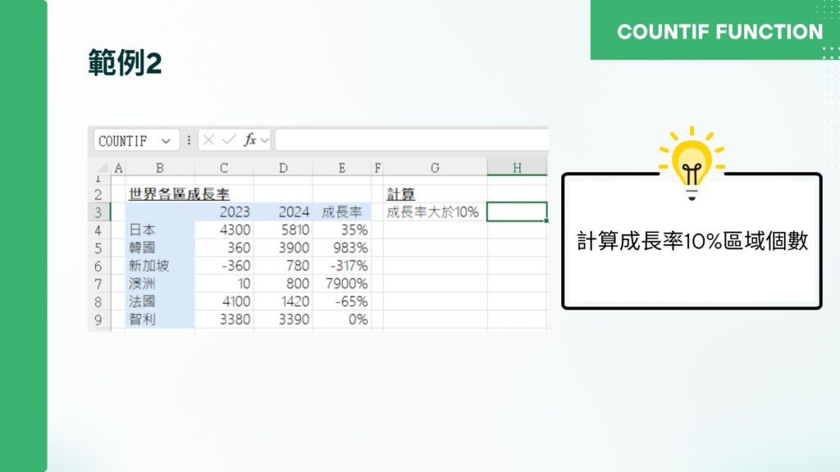The image size is (840, 472).
Task: Click active cell H3 next to 成長率大於10%
Action: click(x=517, y=212)
